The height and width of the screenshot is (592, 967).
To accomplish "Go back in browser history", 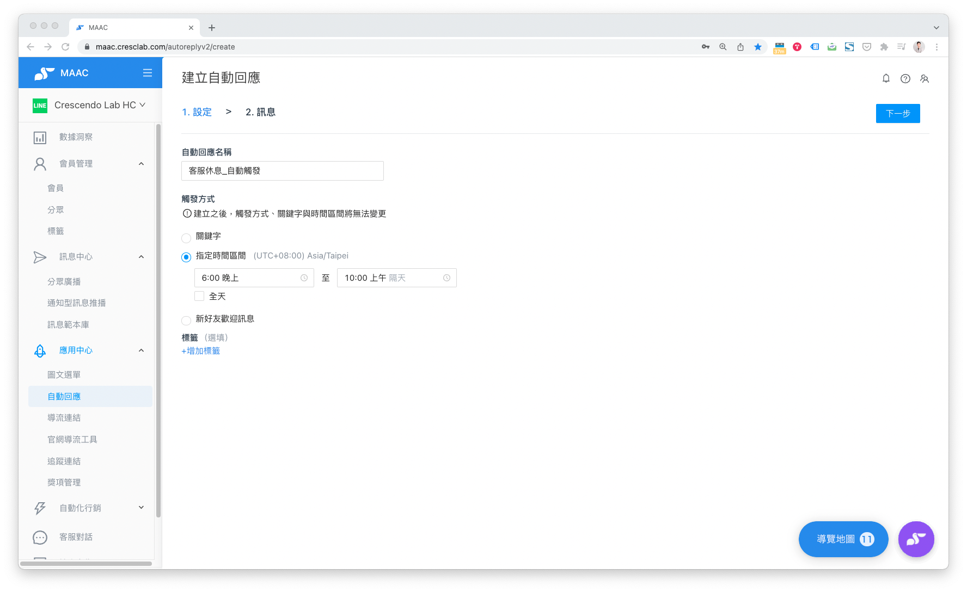I will 30,47.
